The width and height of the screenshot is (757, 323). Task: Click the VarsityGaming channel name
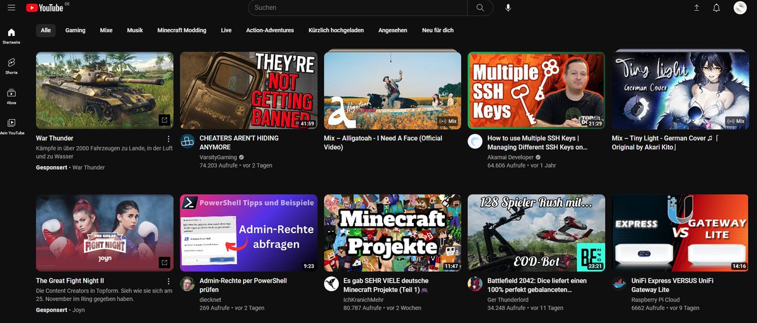pyautogui.click(x=218, y=157)
